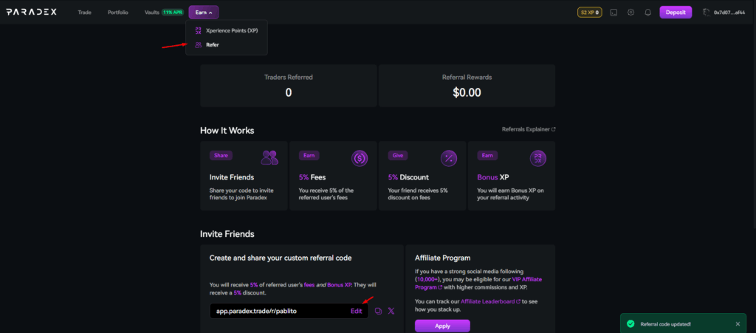Screen dimensions: 756x333
Task: Click Apply for affiliate program
Action: [x=442, y=326]
